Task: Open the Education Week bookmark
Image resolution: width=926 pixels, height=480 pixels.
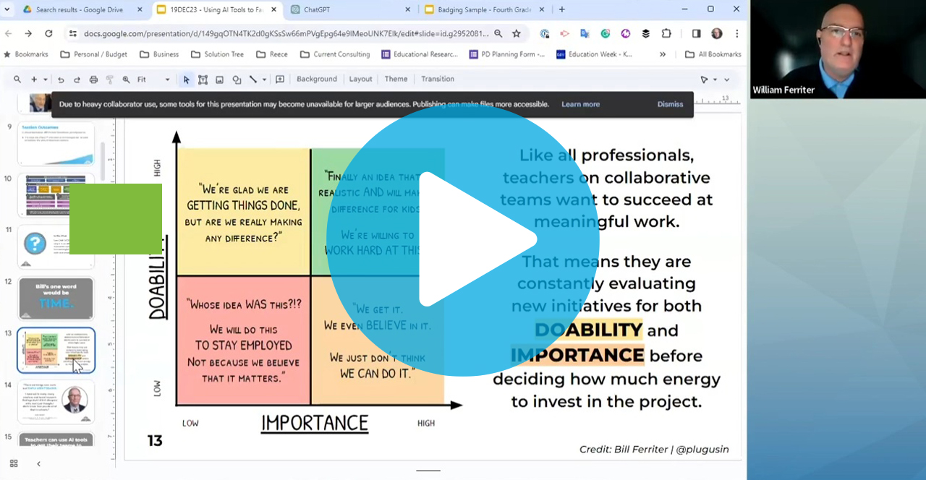Action: point(594,54)
